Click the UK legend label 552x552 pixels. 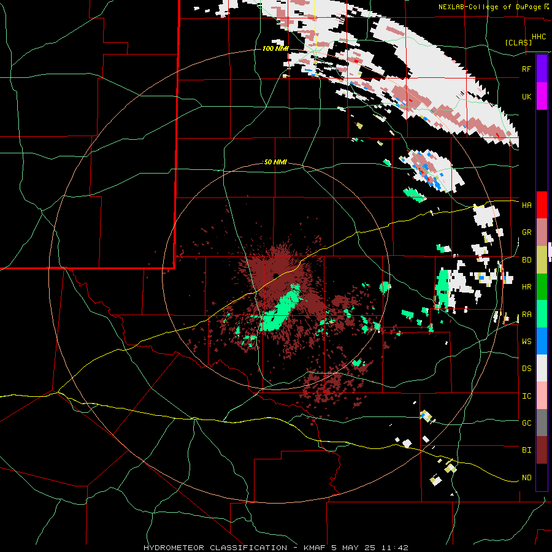[526, 96]
